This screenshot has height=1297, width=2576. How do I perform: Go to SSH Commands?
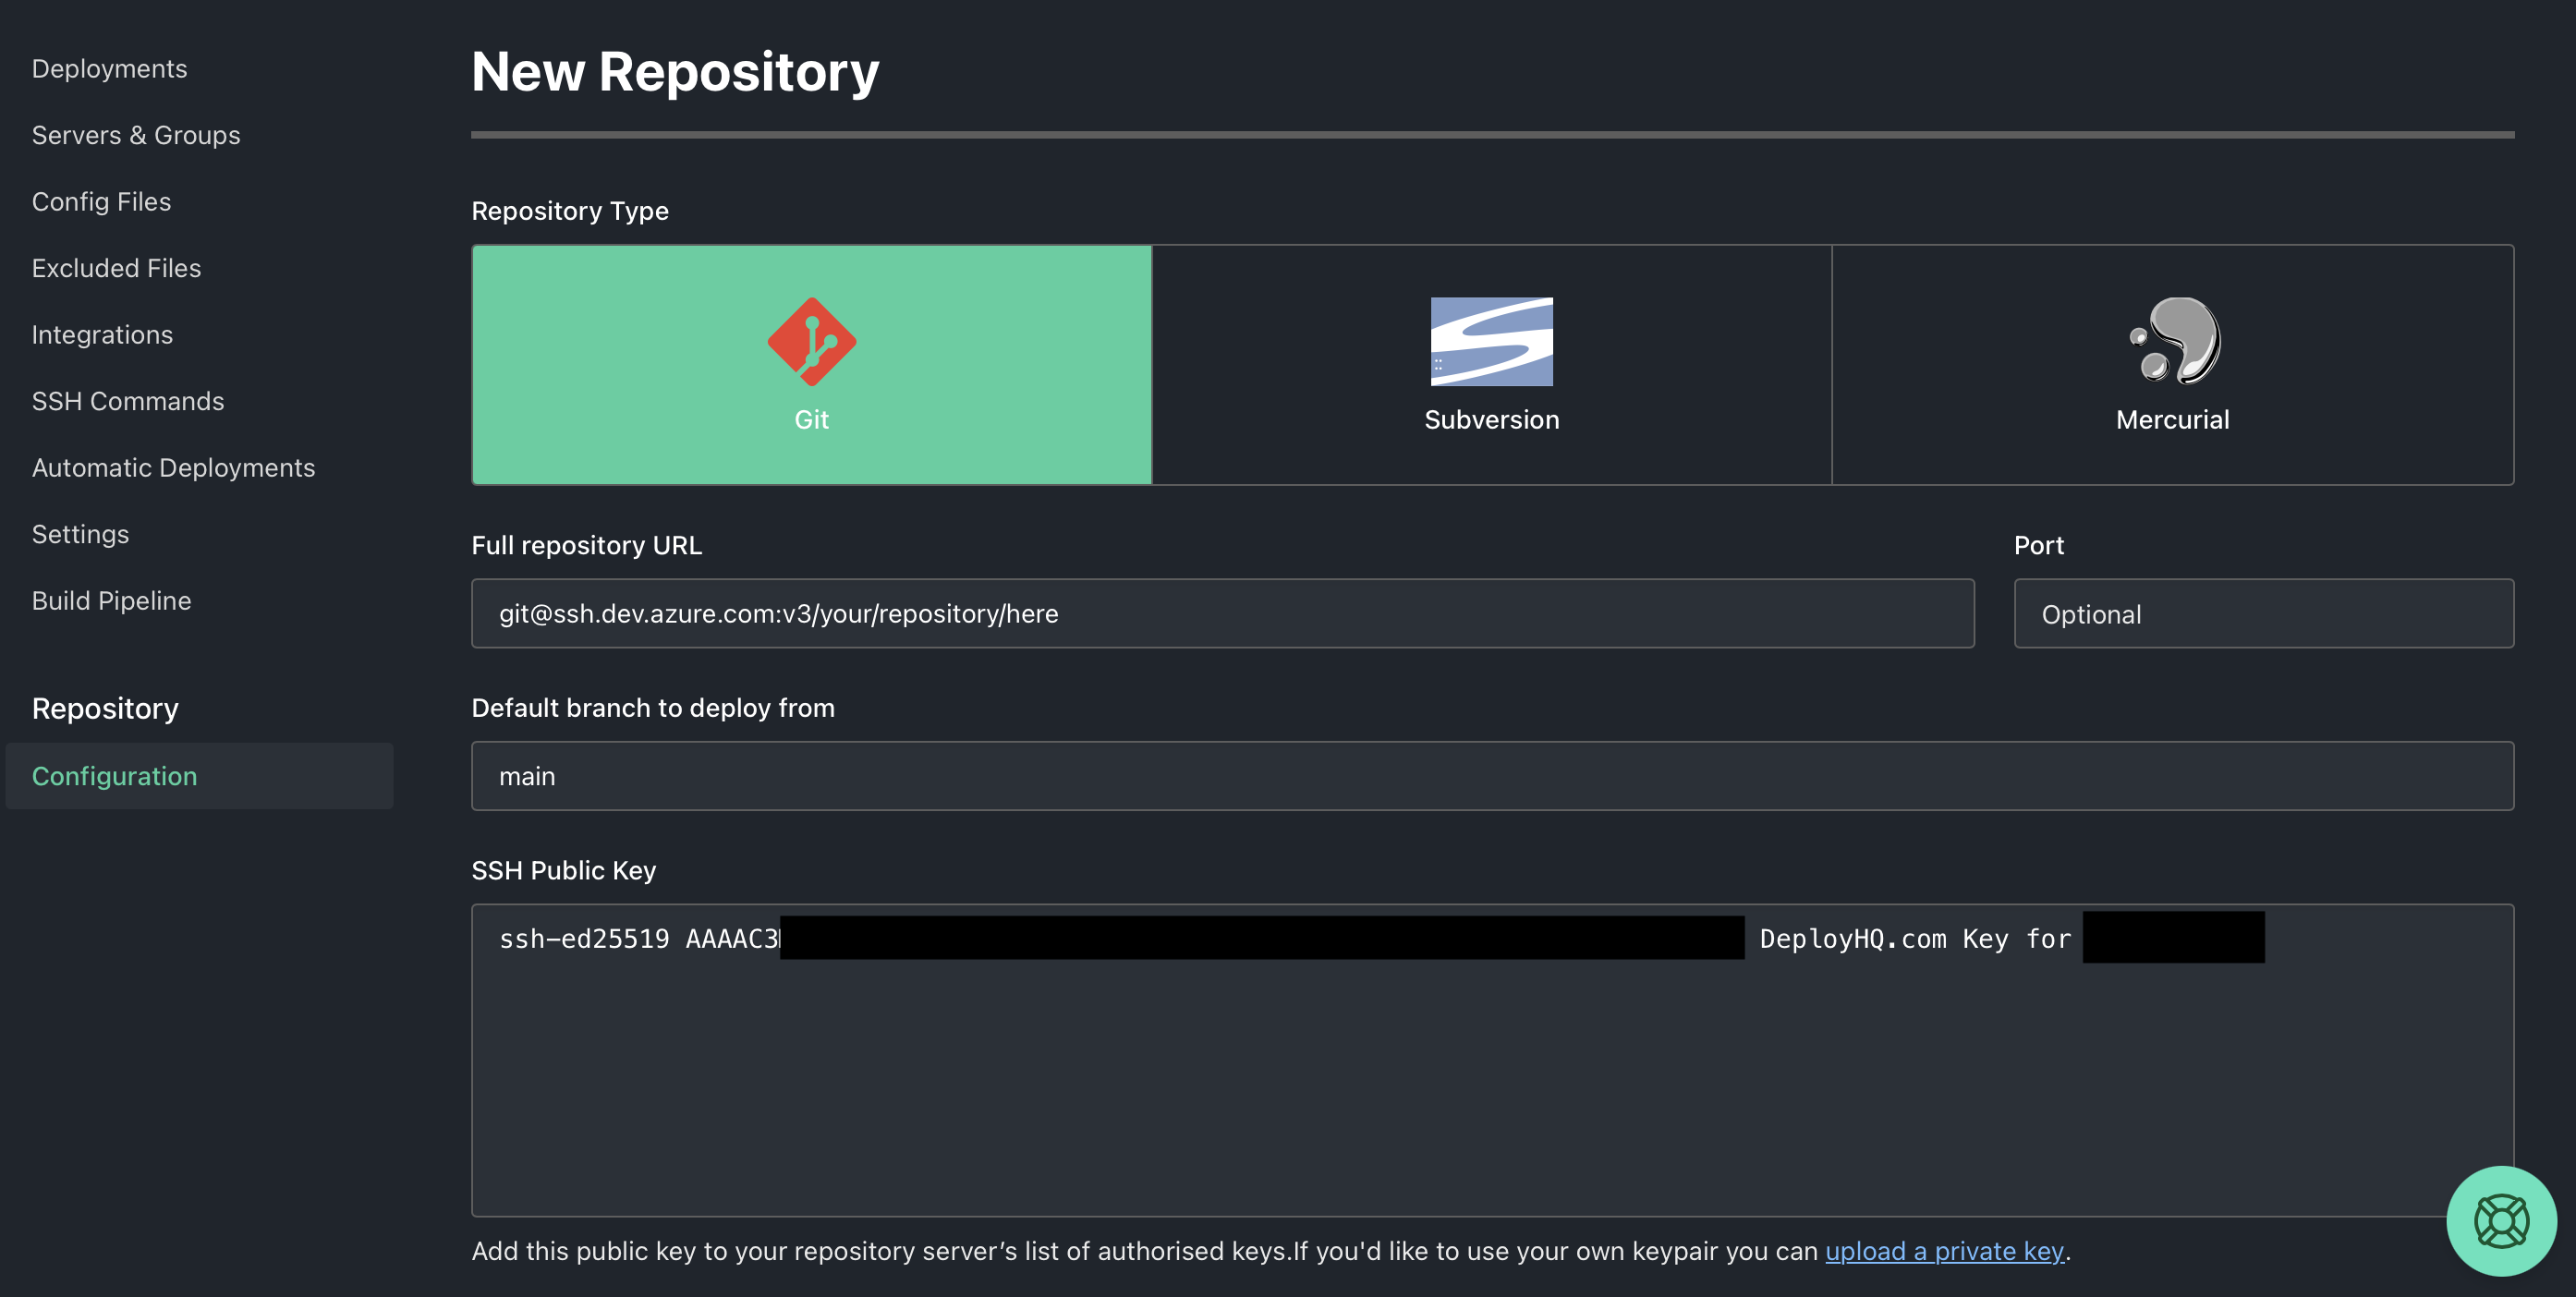(128, 400)
